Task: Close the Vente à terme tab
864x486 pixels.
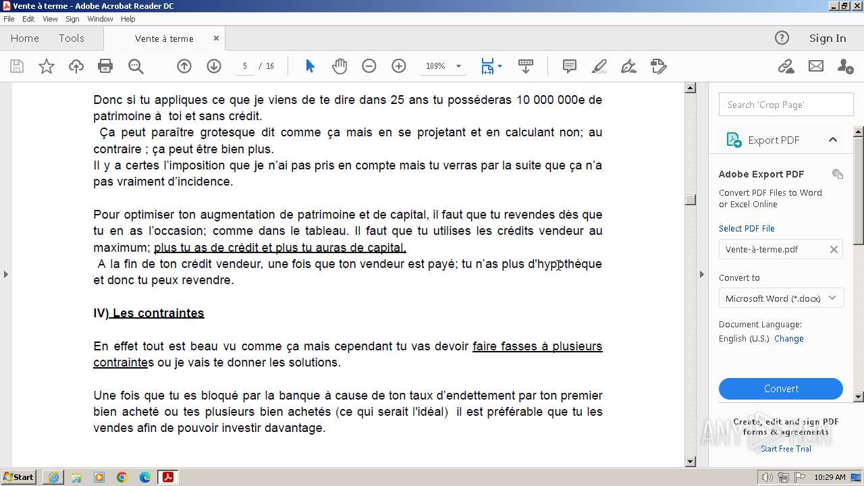Action: pyautogui.click(x=216, y=38)
